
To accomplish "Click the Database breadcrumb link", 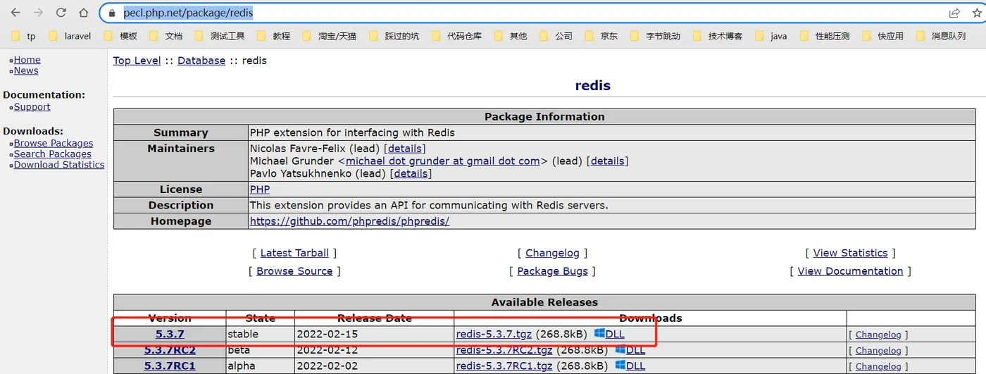I will pyautogui.click(x=201, y=61).
